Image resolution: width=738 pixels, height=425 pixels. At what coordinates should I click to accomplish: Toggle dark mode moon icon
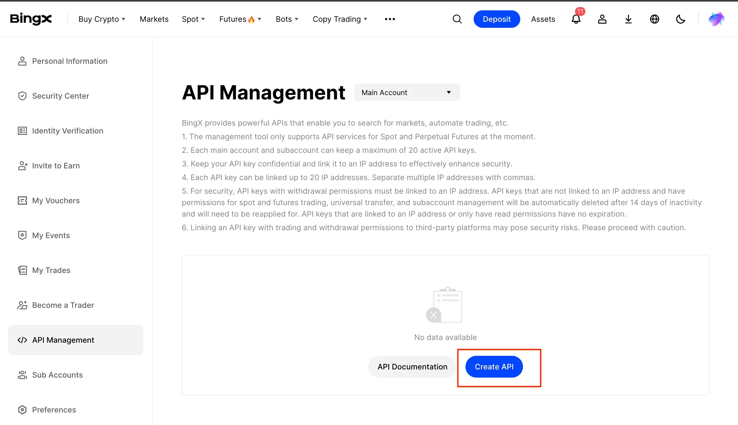tap(680, 19)
